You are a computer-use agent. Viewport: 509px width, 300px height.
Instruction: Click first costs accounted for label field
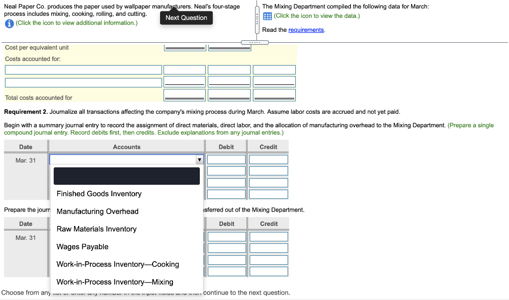(x=84, y=70)
